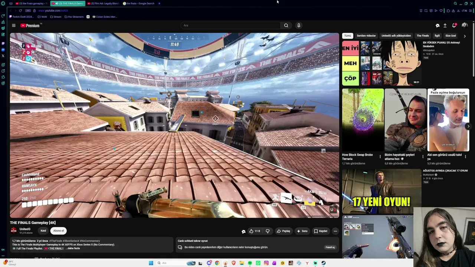Select the 'İlgili' filter chip
The width and height of the screenshot is (475, 267).
coord(437,36)
